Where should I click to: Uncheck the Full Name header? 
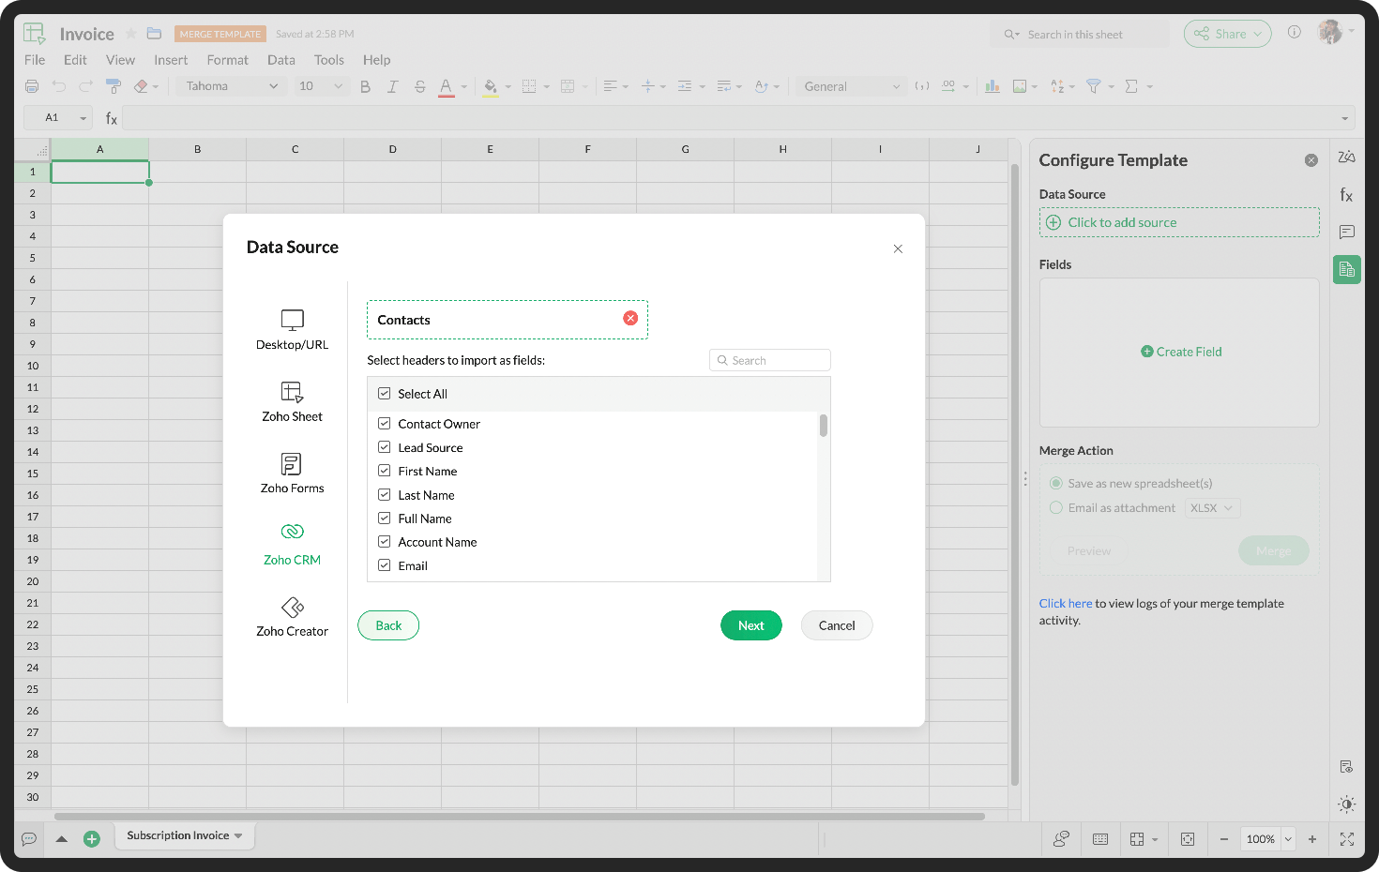pyautogui.click(x=384, y=518)
